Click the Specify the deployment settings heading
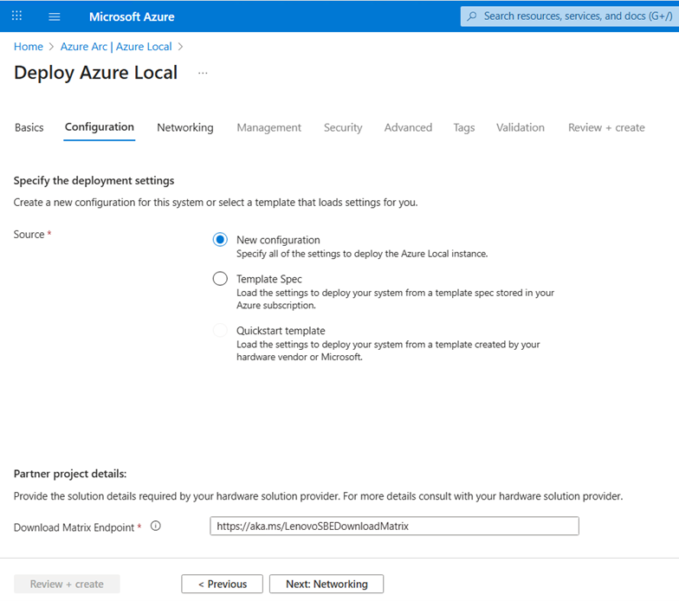This screenshot has height=601, width=679. click(94, 180)
